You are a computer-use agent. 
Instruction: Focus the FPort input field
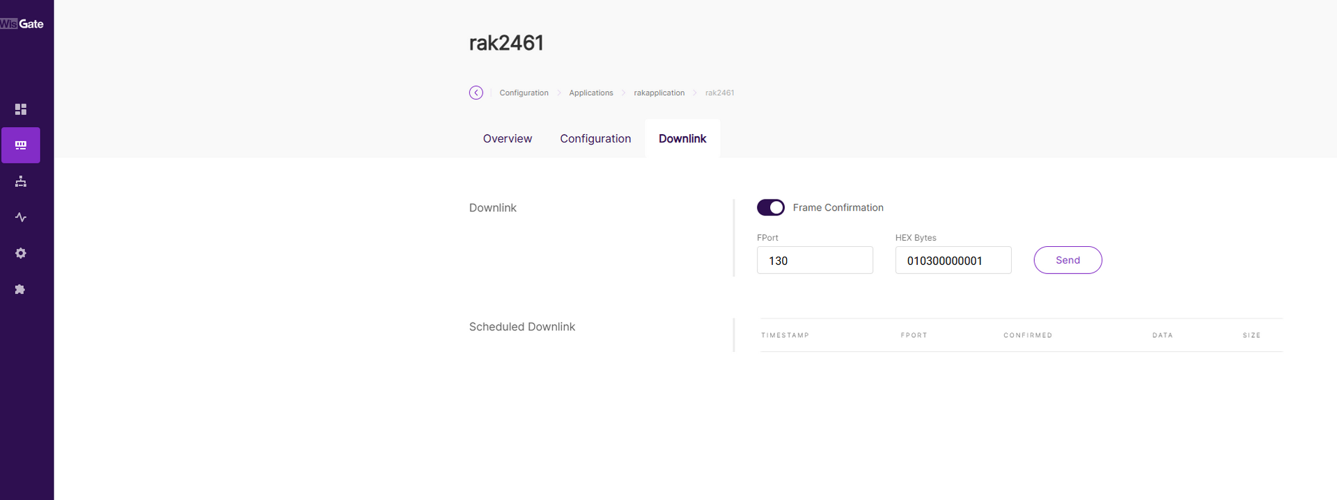point(814,260)
